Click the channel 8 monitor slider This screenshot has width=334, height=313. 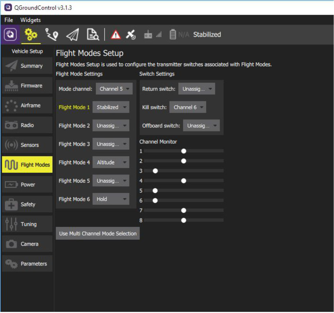click(x=184, y=220)
